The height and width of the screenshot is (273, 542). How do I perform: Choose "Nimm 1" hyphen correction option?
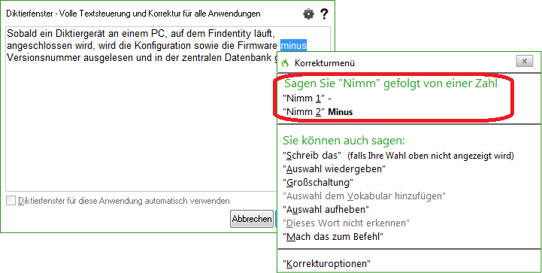(x=307, y=99)
